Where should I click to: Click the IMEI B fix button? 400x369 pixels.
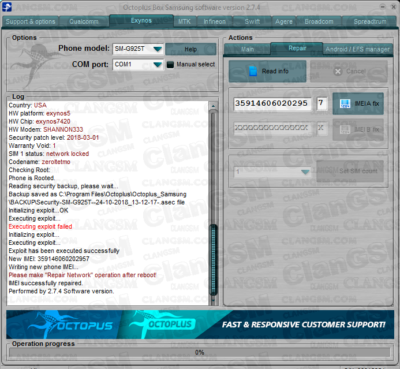pyautogui.click(x=358, y=129)
